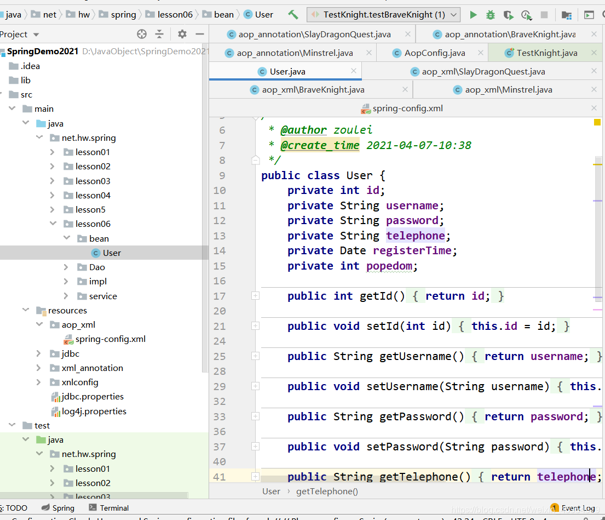Collapse the main folder in tree
The height and width of the screenshot is (520, 605).
pos(12,108)
